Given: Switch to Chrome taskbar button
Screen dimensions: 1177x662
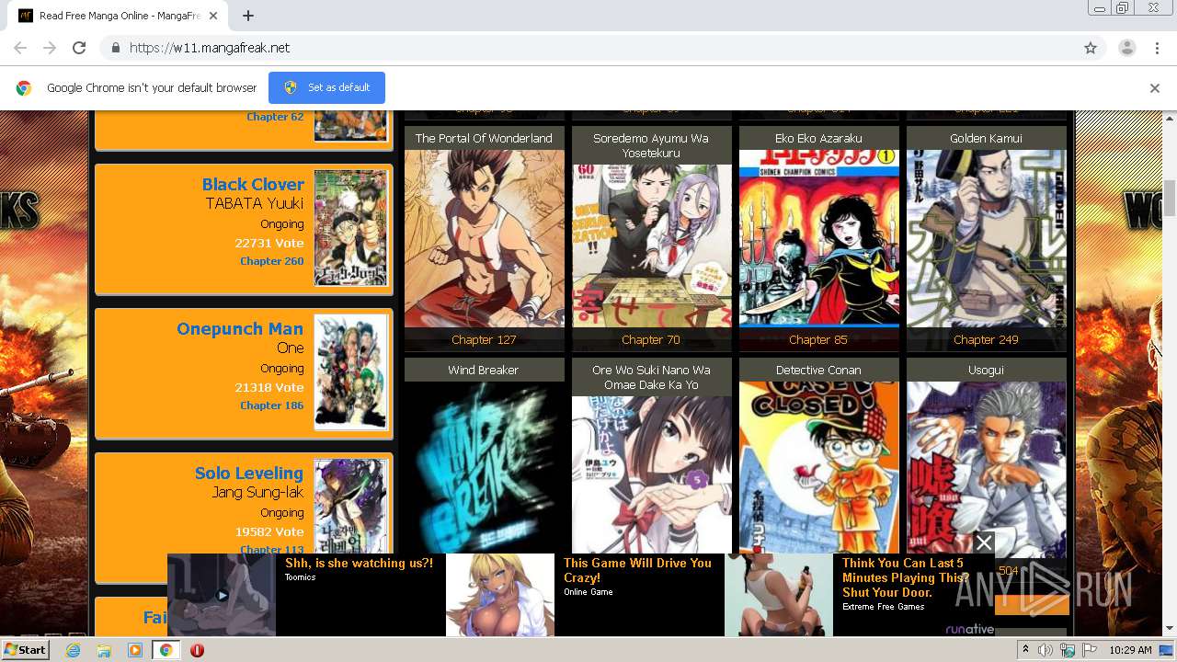Looking at the screenshot, I should pos(166,650).
